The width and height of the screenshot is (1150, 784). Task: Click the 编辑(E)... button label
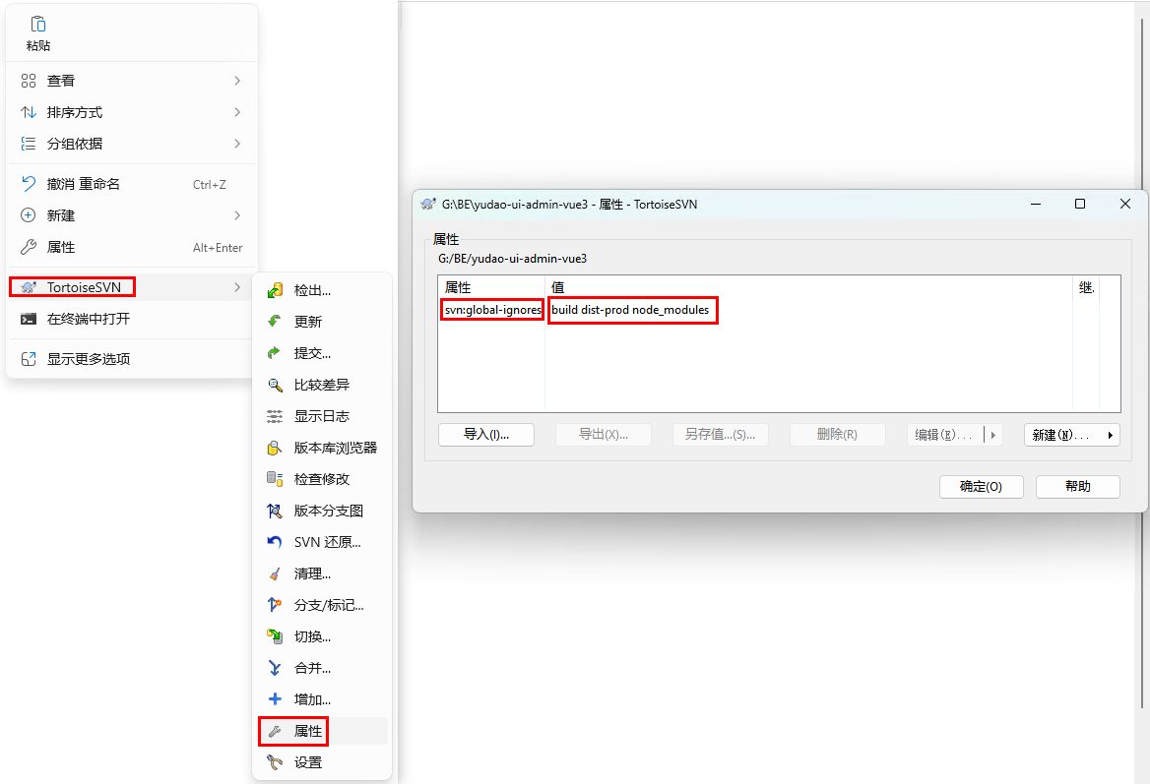[944, 435]
